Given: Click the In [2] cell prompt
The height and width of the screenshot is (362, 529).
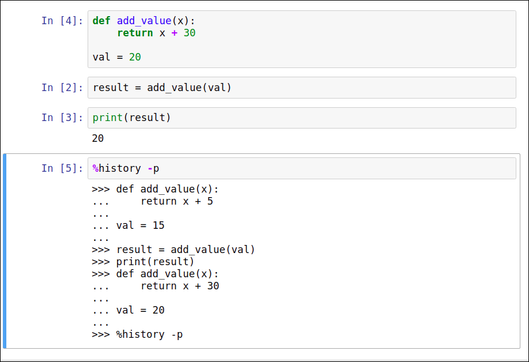Looking at the screenshot, I should click(62, 88).
